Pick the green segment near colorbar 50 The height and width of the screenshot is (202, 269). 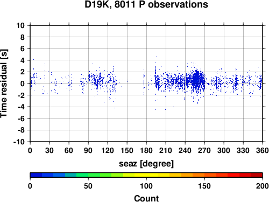point(88,175)
